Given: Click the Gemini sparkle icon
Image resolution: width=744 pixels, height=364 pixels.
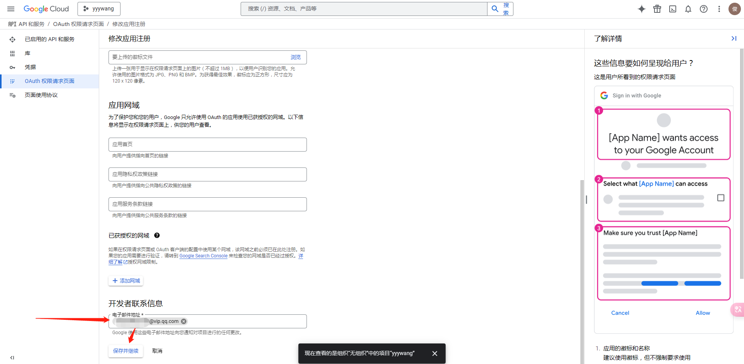Looking at the screenshot, I should tap(642, 9).
